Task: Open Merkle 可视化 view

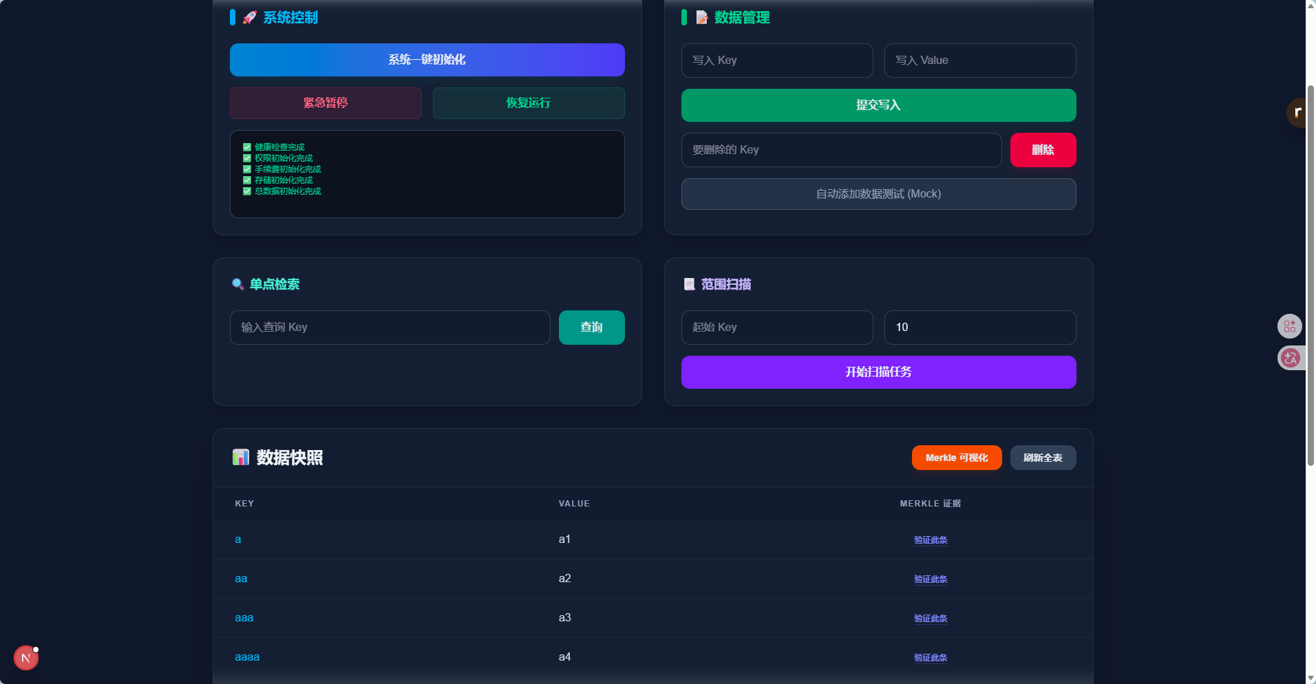Action: coord(957,458)
